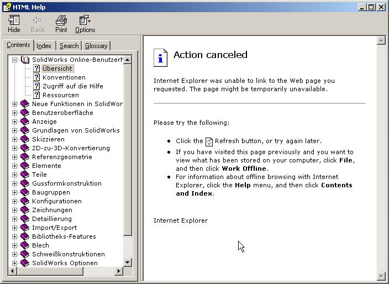Expand the Benutzeroberfläche tree node

pos(14,113)
